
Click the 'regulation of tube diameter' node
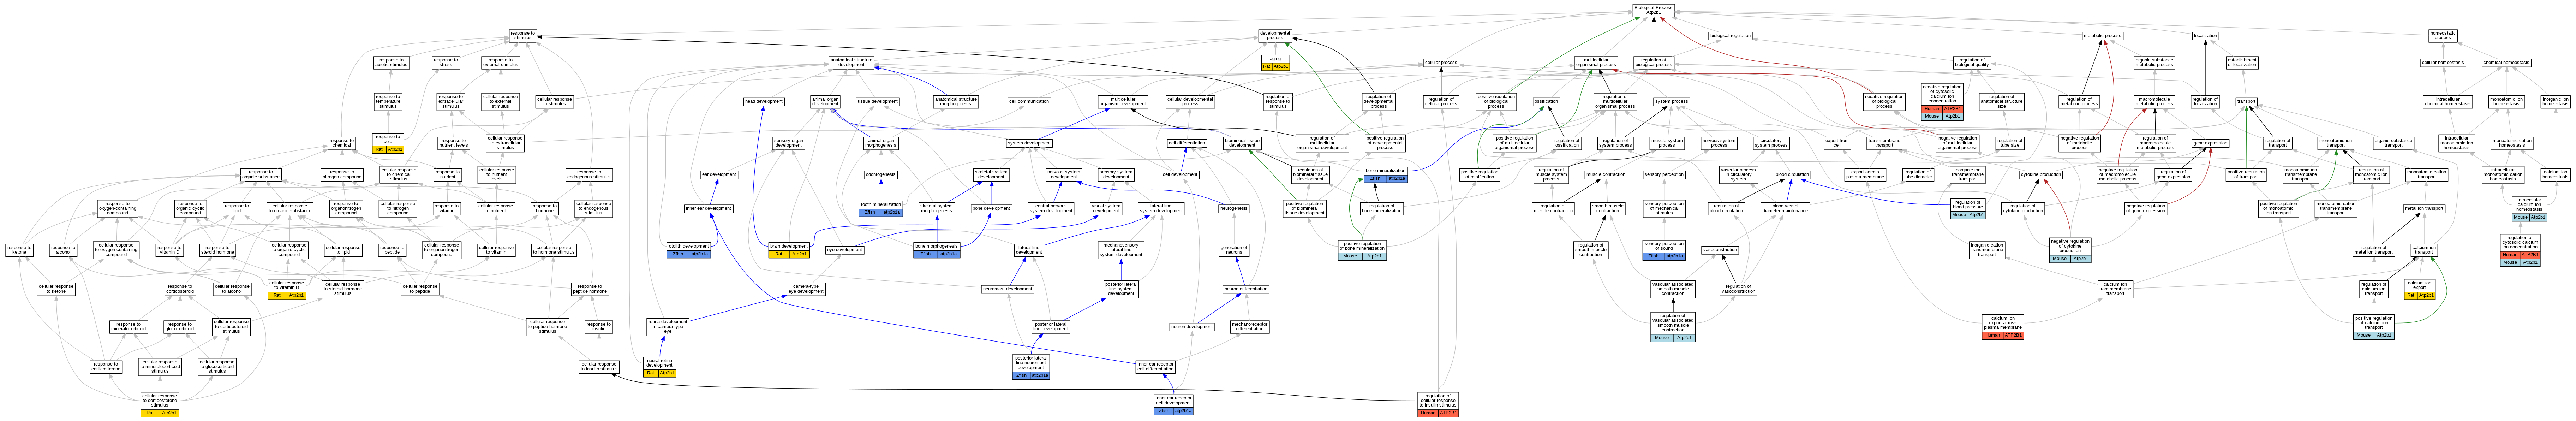(1918, 174)
